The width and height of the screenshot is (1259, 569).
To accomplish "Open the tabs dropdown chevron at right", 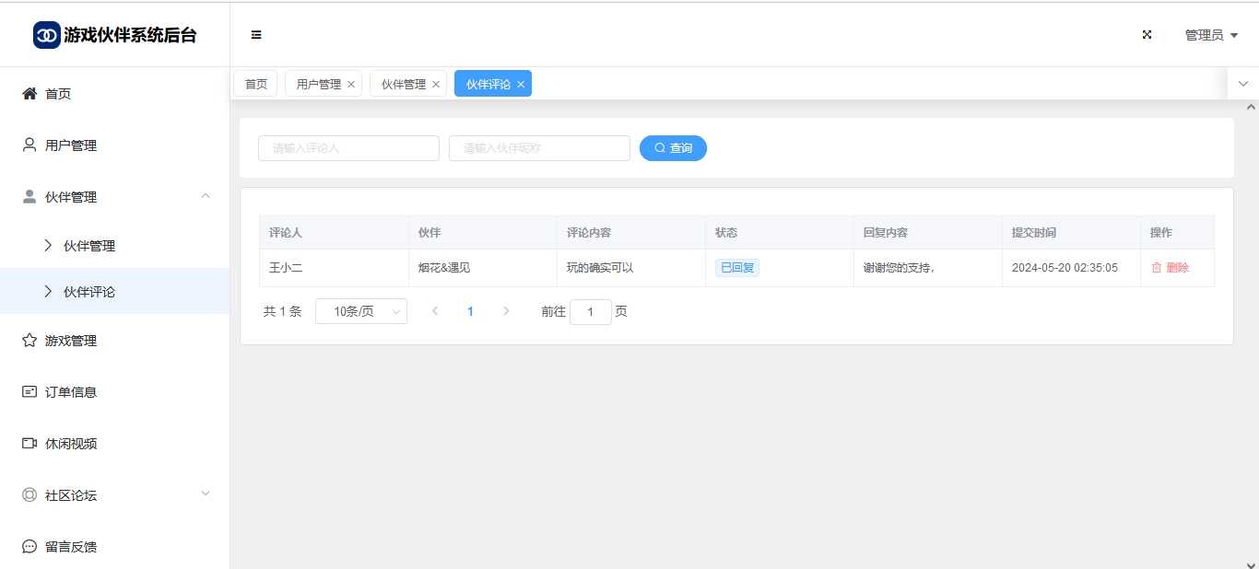I will pos(1242,84).
